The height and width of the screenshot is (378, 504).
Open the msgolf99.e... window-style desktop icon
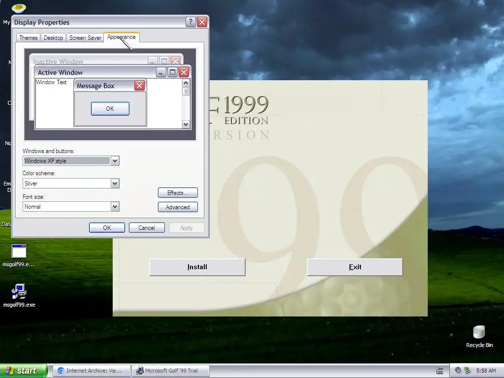click(x=19, y=255)
